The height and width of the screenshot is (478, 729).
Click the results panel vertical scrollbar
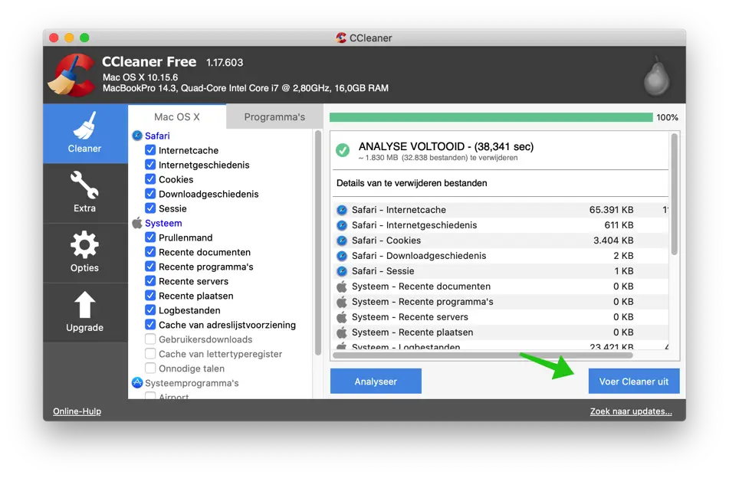[x=674, y=194]
